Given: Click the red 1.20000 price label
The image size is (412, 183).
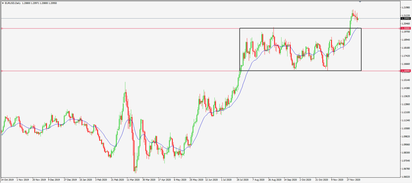Looking at the screenshot, I should coord(405,28).
